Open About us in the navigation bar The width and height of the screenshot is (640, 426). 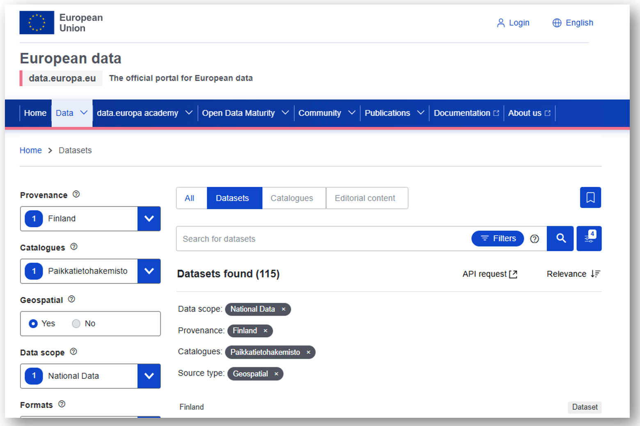(529, 113)
